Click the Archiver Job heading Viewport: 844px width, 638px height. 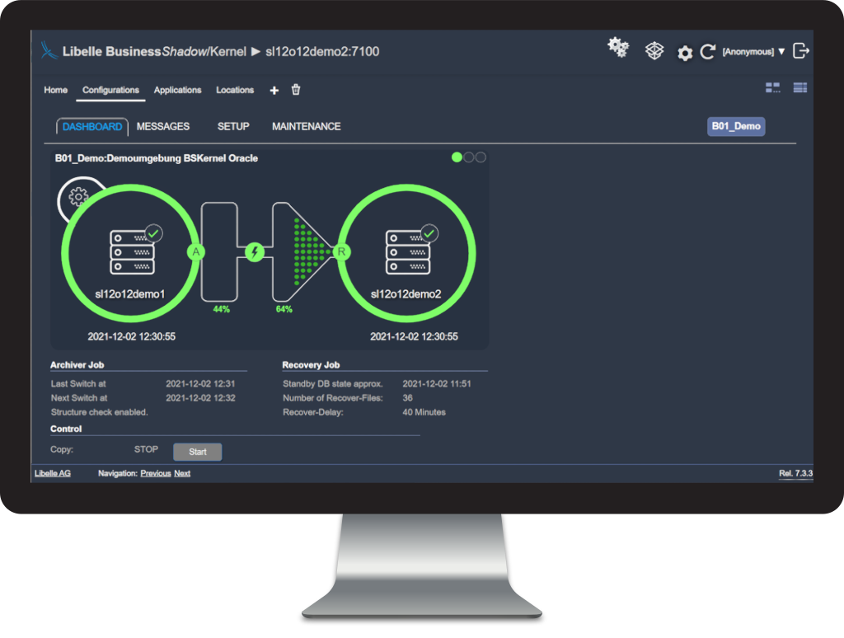tap(77, 365)
